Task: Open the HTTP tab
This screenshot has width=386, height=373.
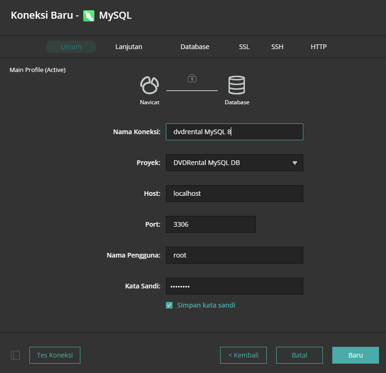Action: click(319, 47)
